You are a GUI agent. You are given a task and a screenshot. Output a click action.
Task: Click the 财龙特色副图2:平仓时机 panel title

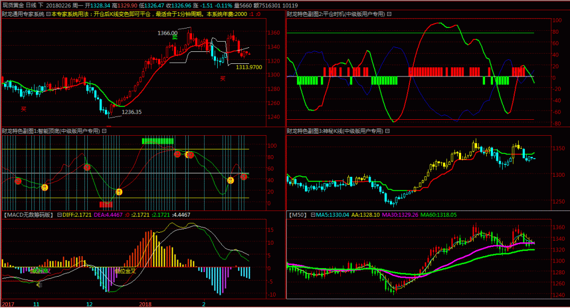coord(336,14)
